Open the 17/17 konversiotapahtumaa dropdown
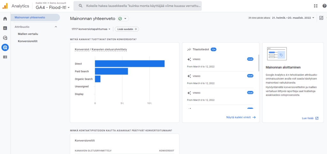The height and width of the screenshot is (154, 327). point(91,29)
